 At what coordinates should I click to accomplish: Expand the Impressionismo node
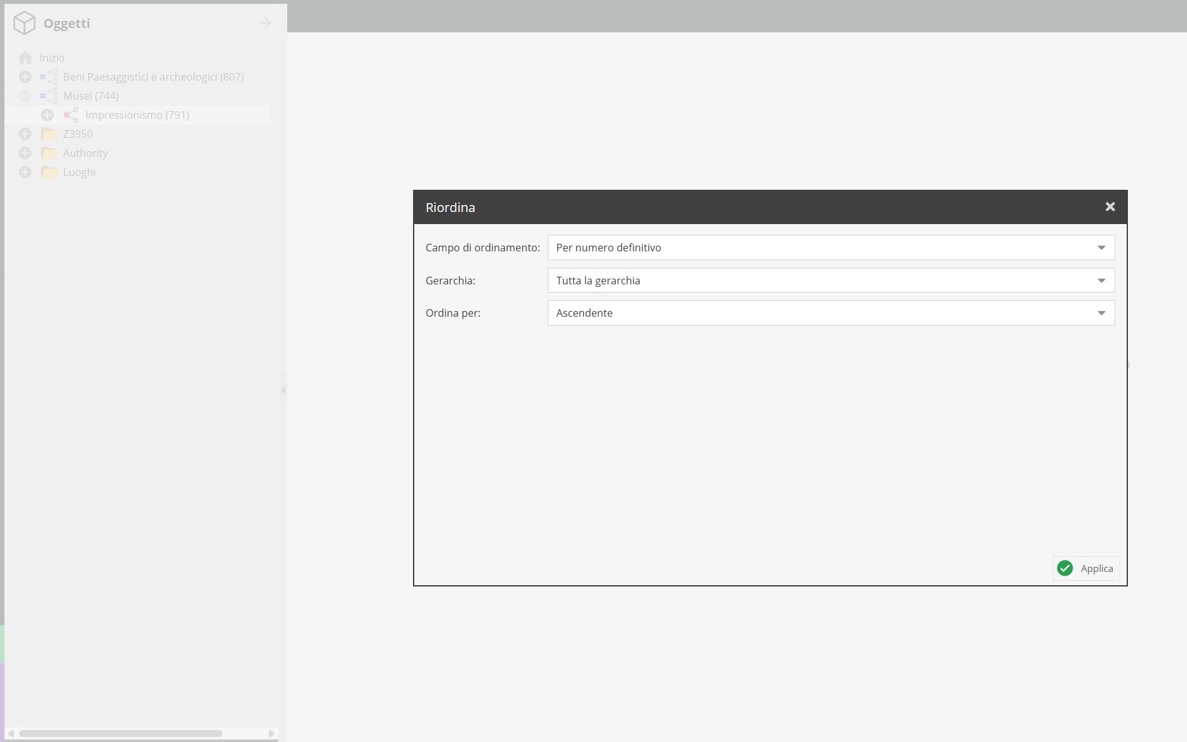[47, 115]
